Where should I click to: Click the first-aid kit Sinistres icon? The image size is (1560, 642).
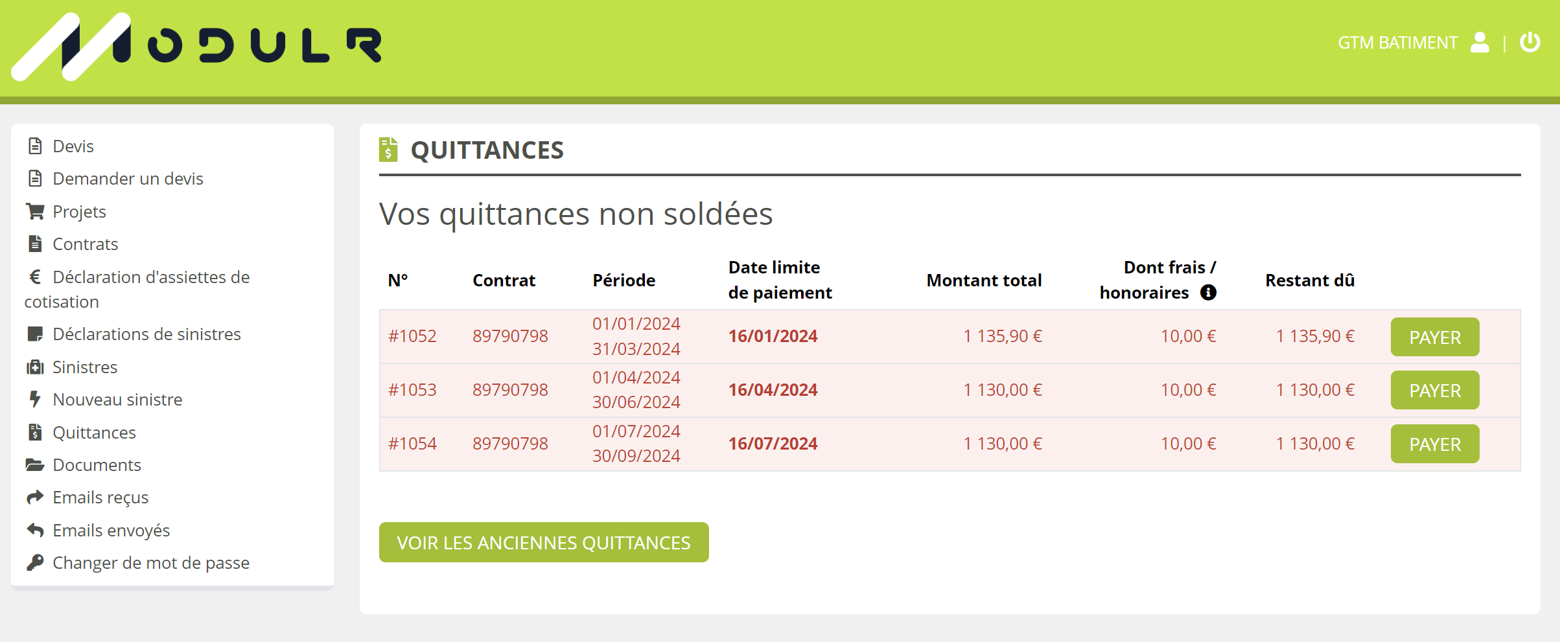[35, 367]
